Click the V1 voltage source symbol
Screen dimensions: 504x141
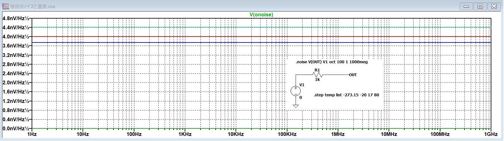tap(296, 91)
